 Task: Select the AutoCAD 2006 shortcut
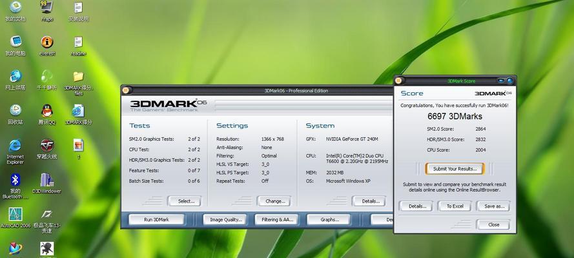click(x=15, y=217)
